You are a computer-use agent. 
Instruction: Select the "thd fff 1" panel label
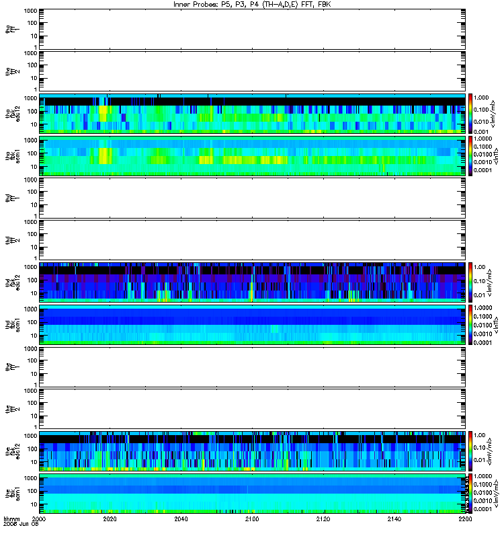click(x=12, y=198)
